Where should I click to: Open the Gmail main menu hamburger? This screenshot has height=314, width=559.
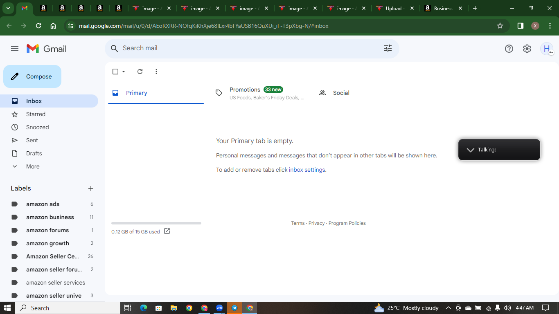click(15, 49)
